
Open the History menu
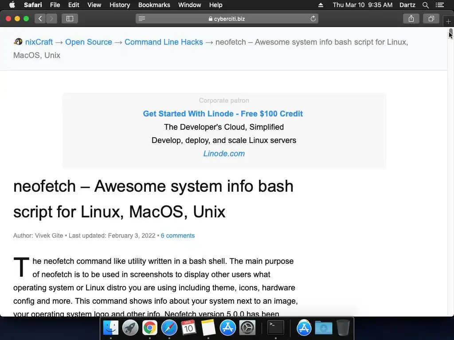pos(120,5)
